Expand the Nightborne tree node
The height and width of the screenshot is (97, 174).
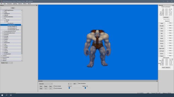[3, 13]
